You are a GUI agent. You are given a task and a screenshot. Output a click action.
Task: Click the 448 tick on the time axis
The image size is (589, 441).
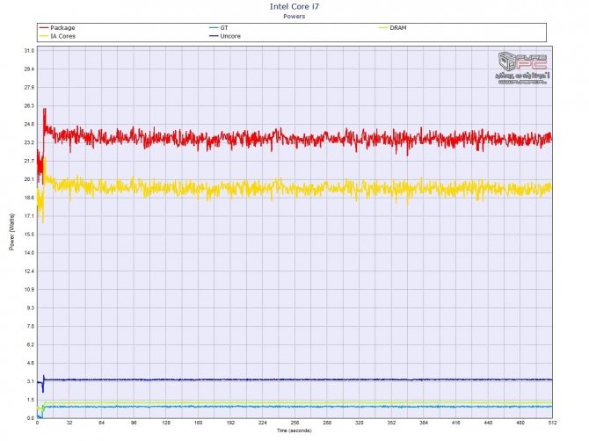coord(488,423)
